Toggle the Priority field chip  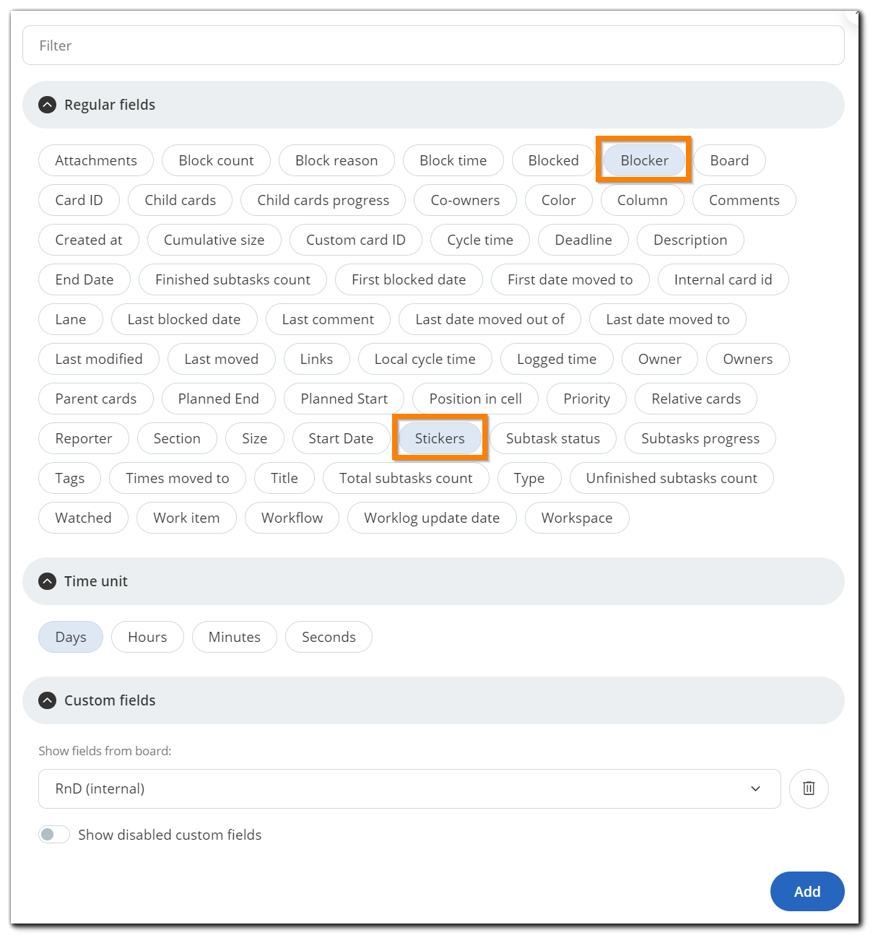pyautogui.click(x=586, y=399)
